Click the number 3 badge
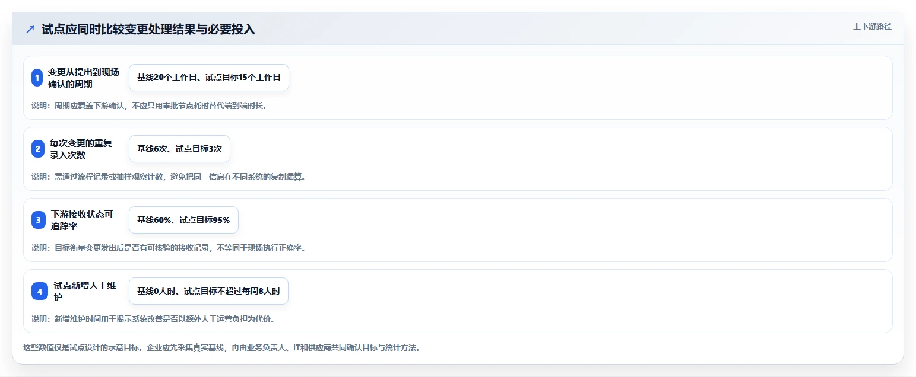916x377 pixels. click(37, 220)
